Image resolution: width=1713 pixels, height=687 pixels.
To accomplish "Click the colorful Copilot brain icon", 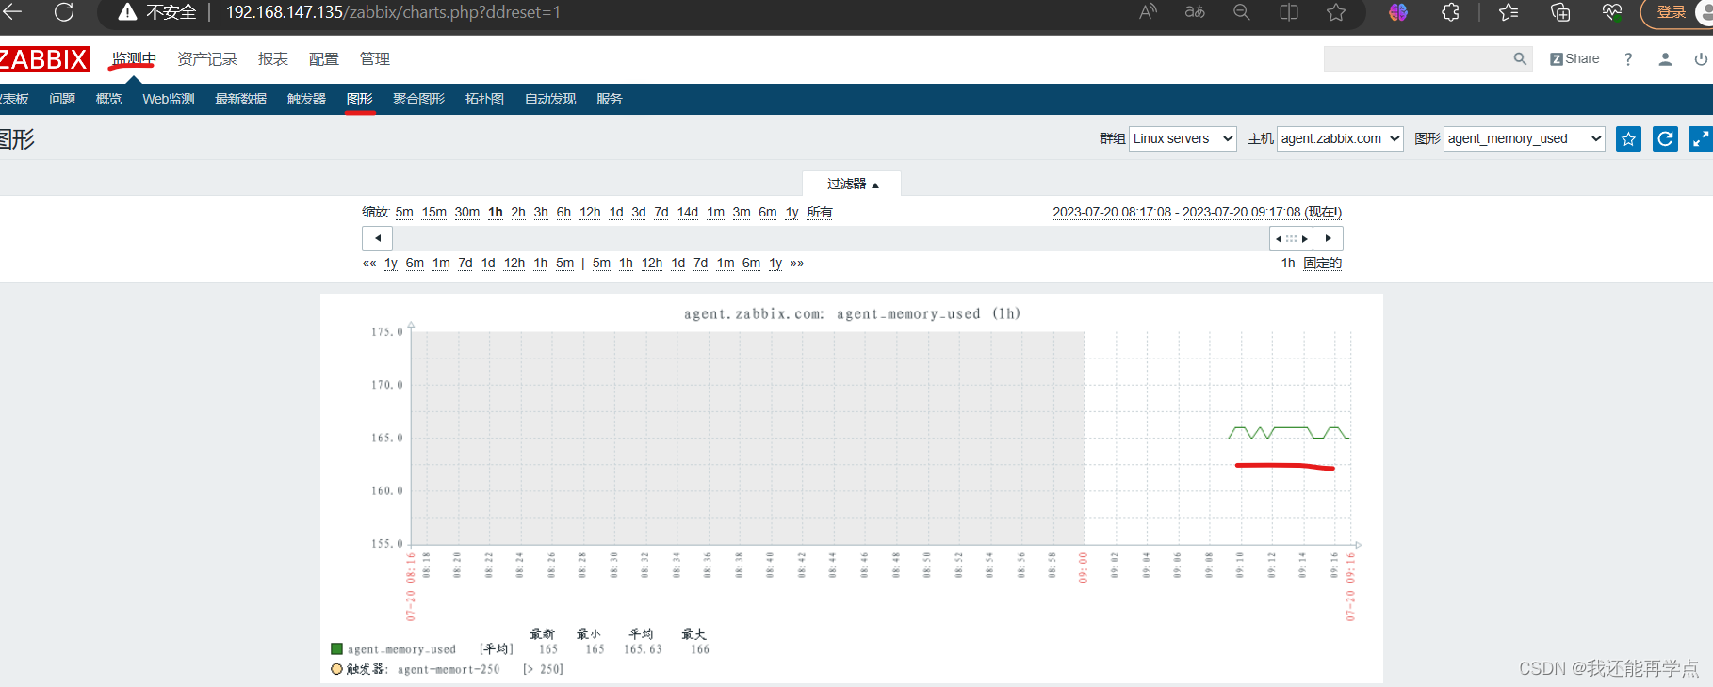I will point(1398,12).
